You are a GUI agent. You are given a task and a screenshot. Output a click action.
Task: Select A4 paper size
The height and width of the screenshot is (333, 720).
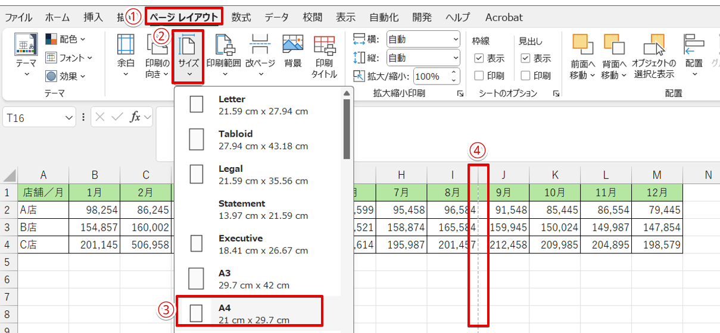(x=258, y=313)
